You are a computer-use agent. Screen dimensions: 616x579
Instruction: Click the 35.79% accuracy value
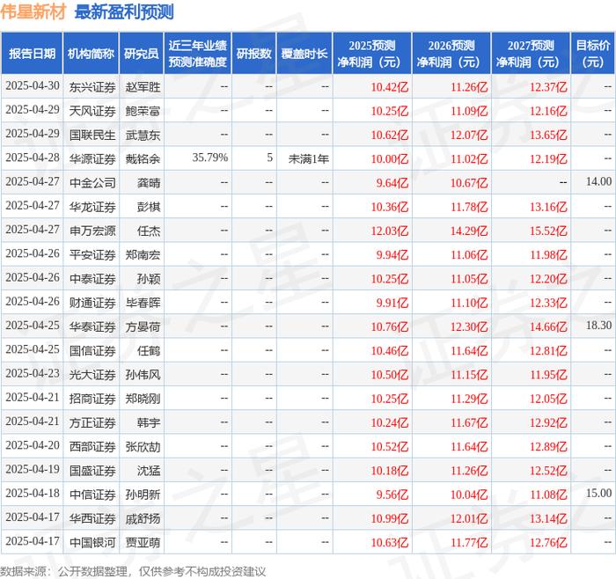(x=210, y=158)
